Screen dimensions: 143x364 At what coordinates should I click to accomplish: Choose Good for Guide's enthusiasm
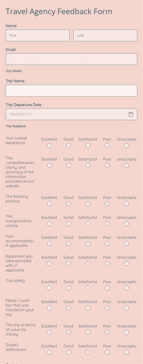point(68,352)
